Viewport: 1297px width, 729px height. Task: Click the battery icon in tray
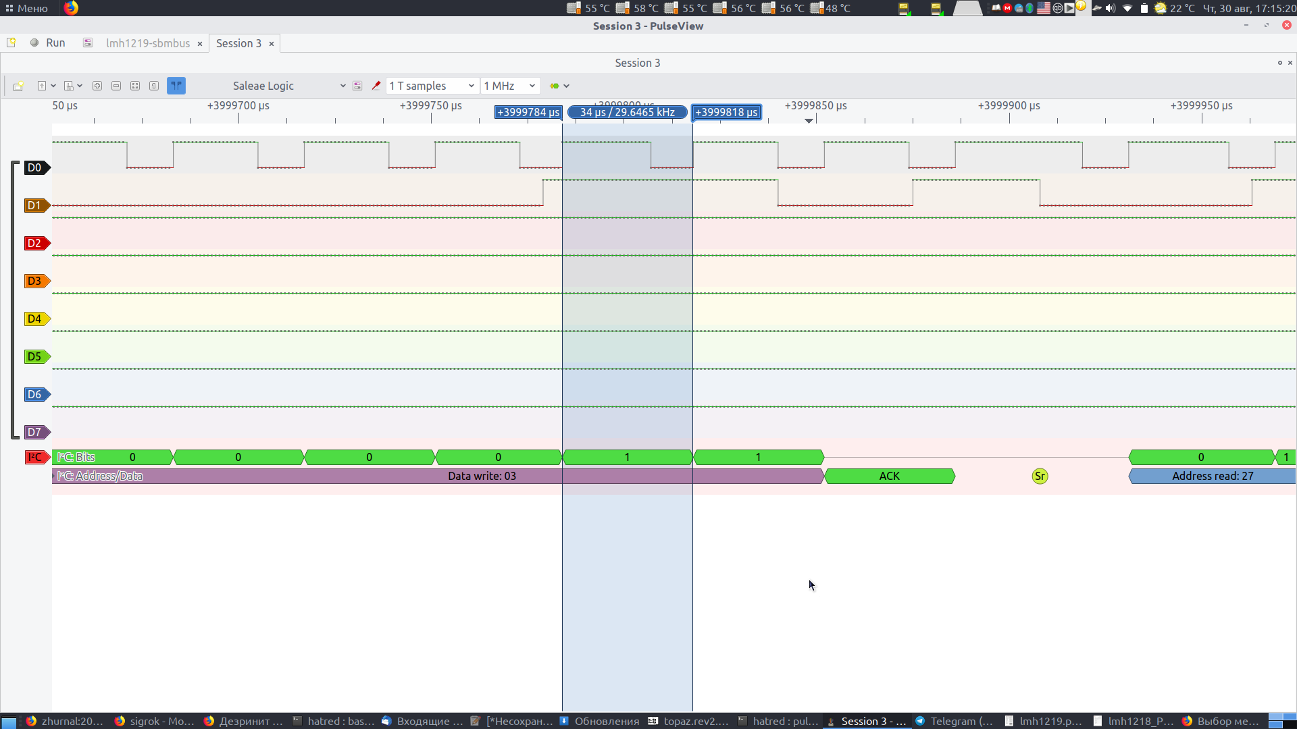(x=1144, y=8)
